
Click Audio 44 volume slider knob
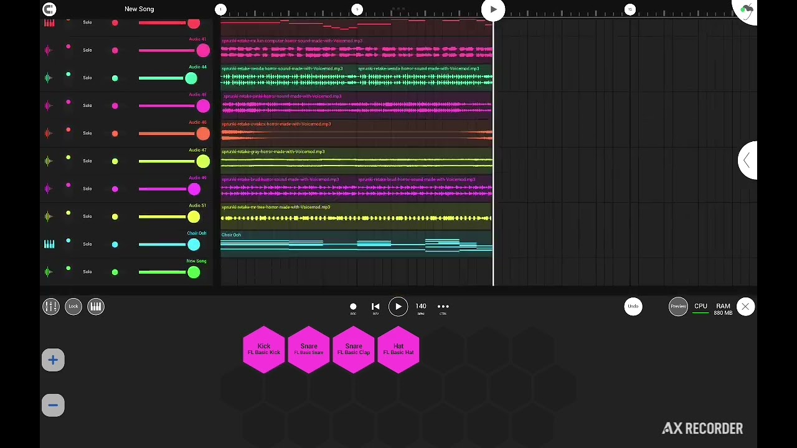coord(191,78)
